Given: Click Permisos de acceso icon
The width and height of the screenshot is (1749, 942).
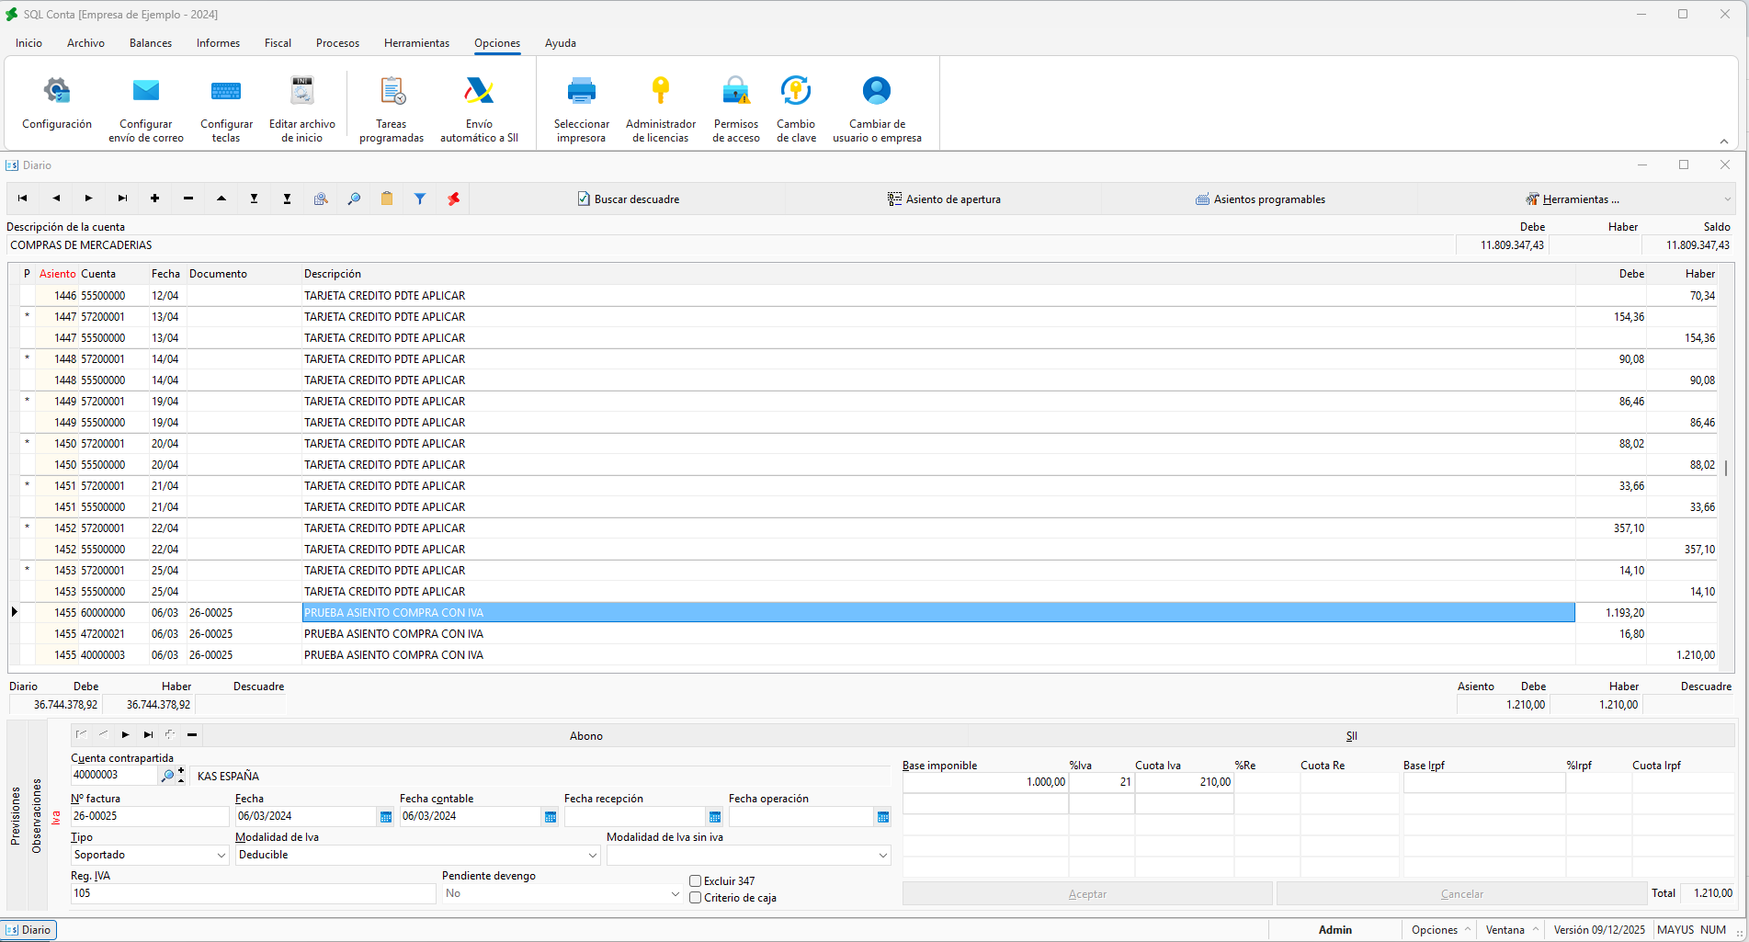Looking at the screenshot, I should point(735,91).
